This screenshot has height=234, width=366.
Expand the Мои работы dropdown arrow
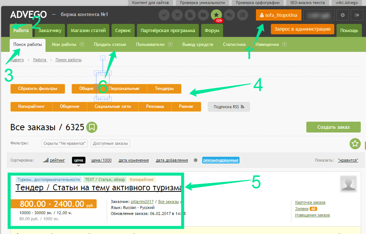coord(82,44)
